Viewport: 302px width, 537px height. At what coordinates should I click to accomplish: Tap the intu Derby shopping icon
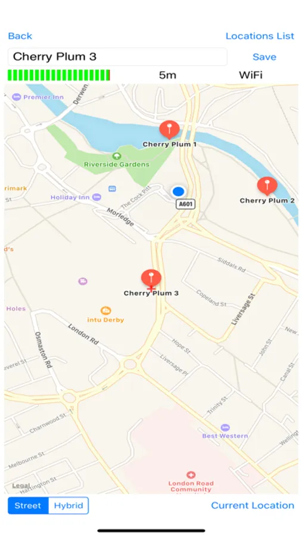click(x=105, y=311)
